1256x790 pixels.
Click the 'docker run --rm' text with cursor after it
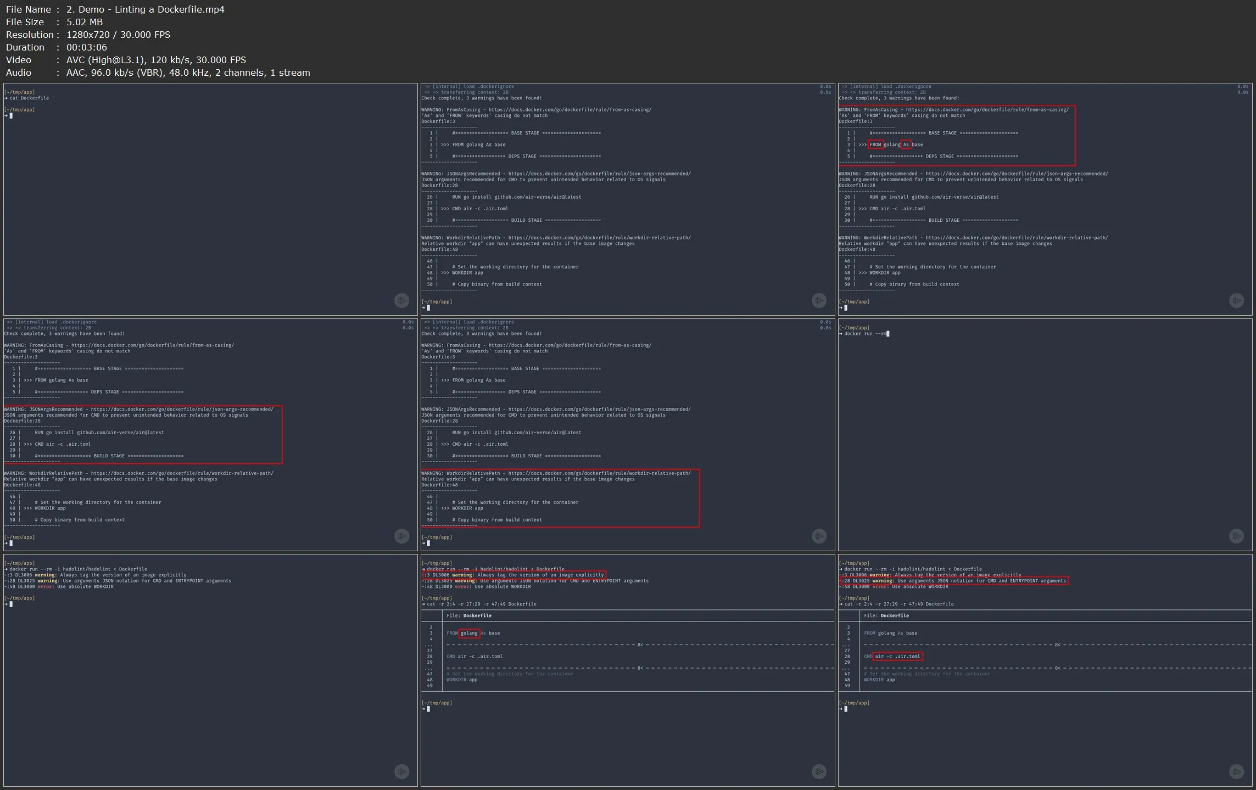(x=865, y=334)
